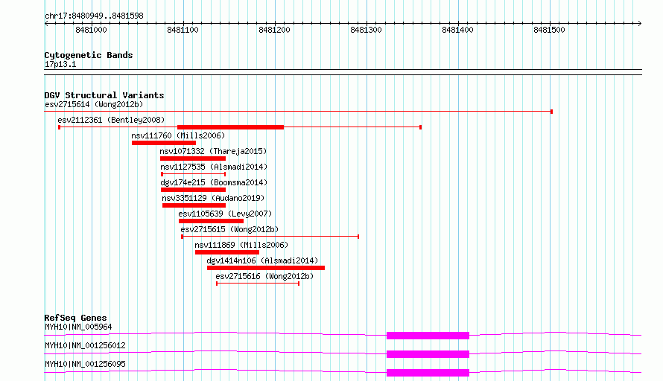Click the thick bar of esv2112361
The height and width of the screenshot is (381, 663).
(230, 127)
